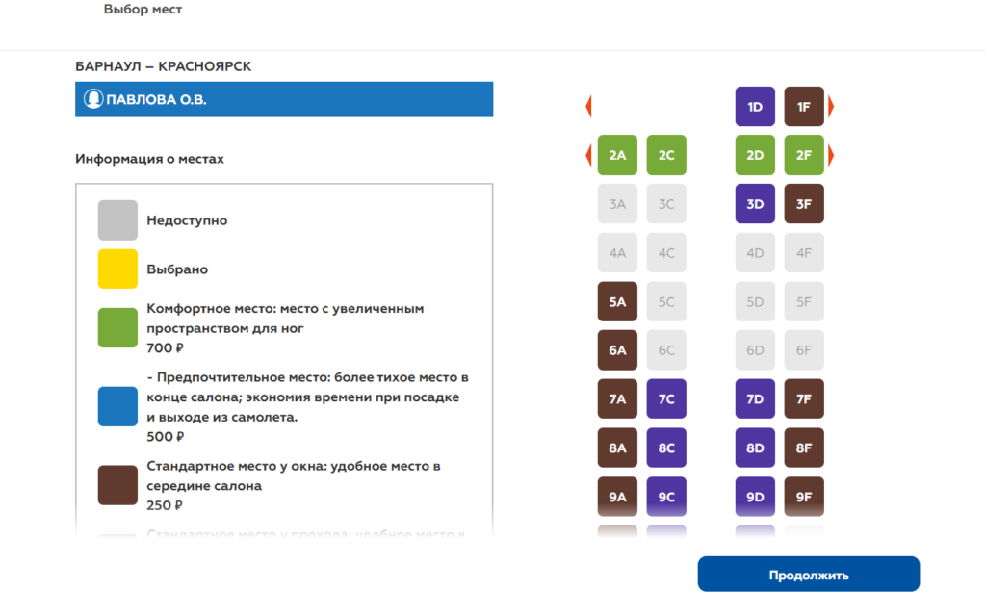Image resolution: width=986 pixels, height=615 pixels.
Task: Pick window seat 1F
Action: (x=804, y=107)
